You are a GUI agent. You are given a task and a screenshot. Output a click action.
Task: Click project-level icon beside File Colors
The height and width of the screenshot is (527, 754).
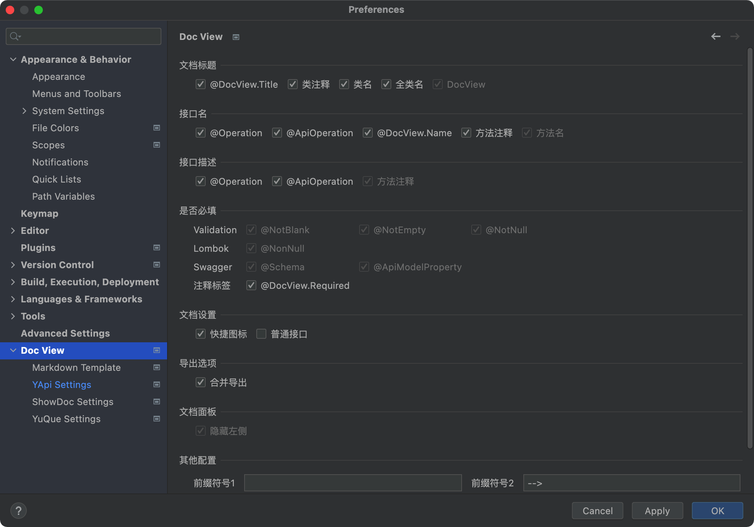click(156, 128)
